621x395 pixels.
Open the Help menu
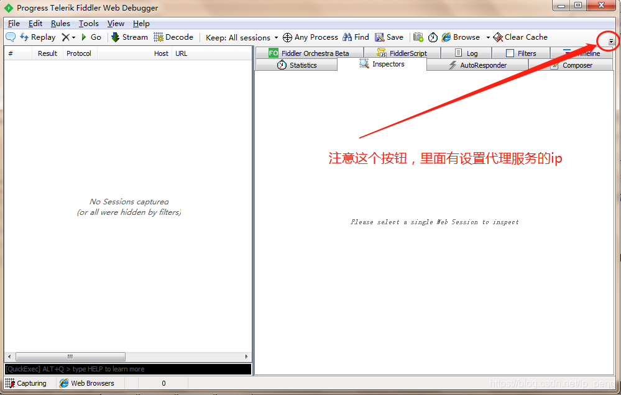pyautogui.click(x=141, y=24)
